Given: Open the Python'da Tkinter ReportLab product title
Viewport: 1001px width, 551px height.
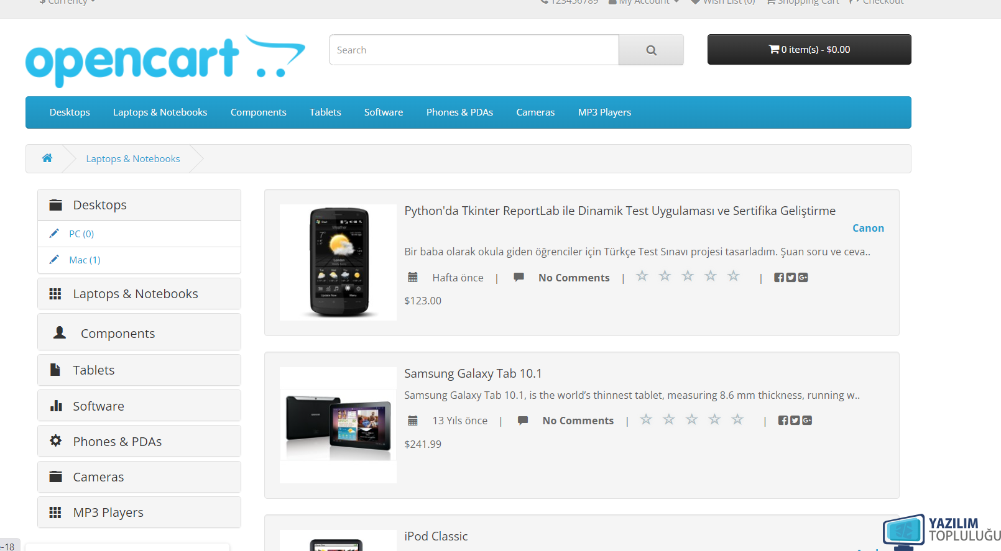Looking at the screenshot, I should (620, 211).
